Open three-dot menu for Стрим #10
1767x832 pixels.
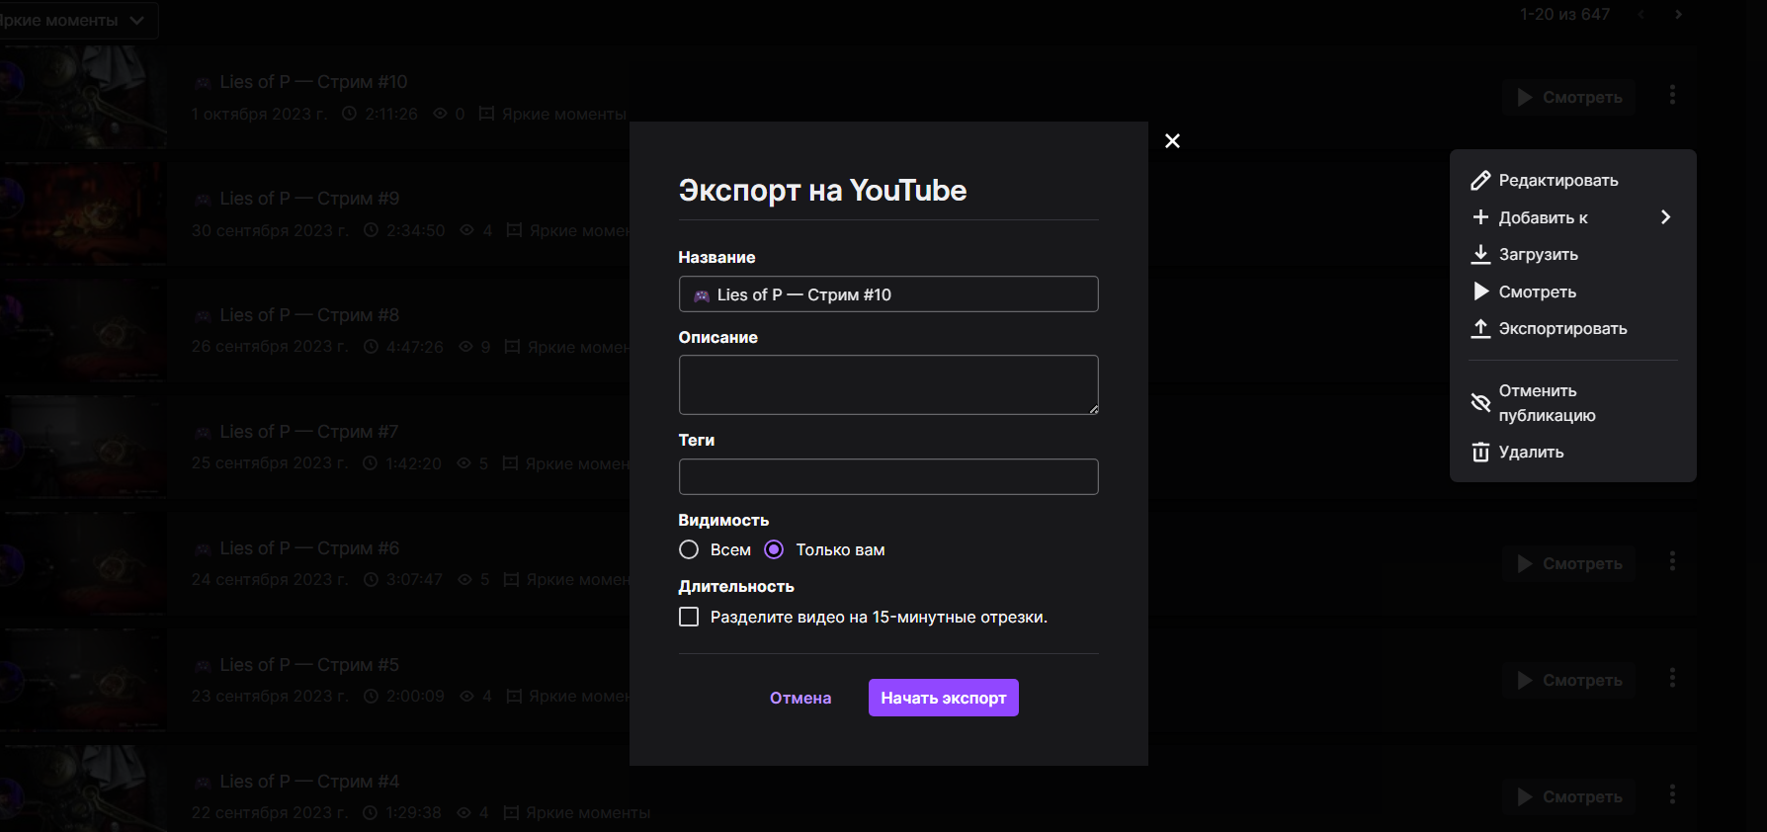coord(1672,95)
